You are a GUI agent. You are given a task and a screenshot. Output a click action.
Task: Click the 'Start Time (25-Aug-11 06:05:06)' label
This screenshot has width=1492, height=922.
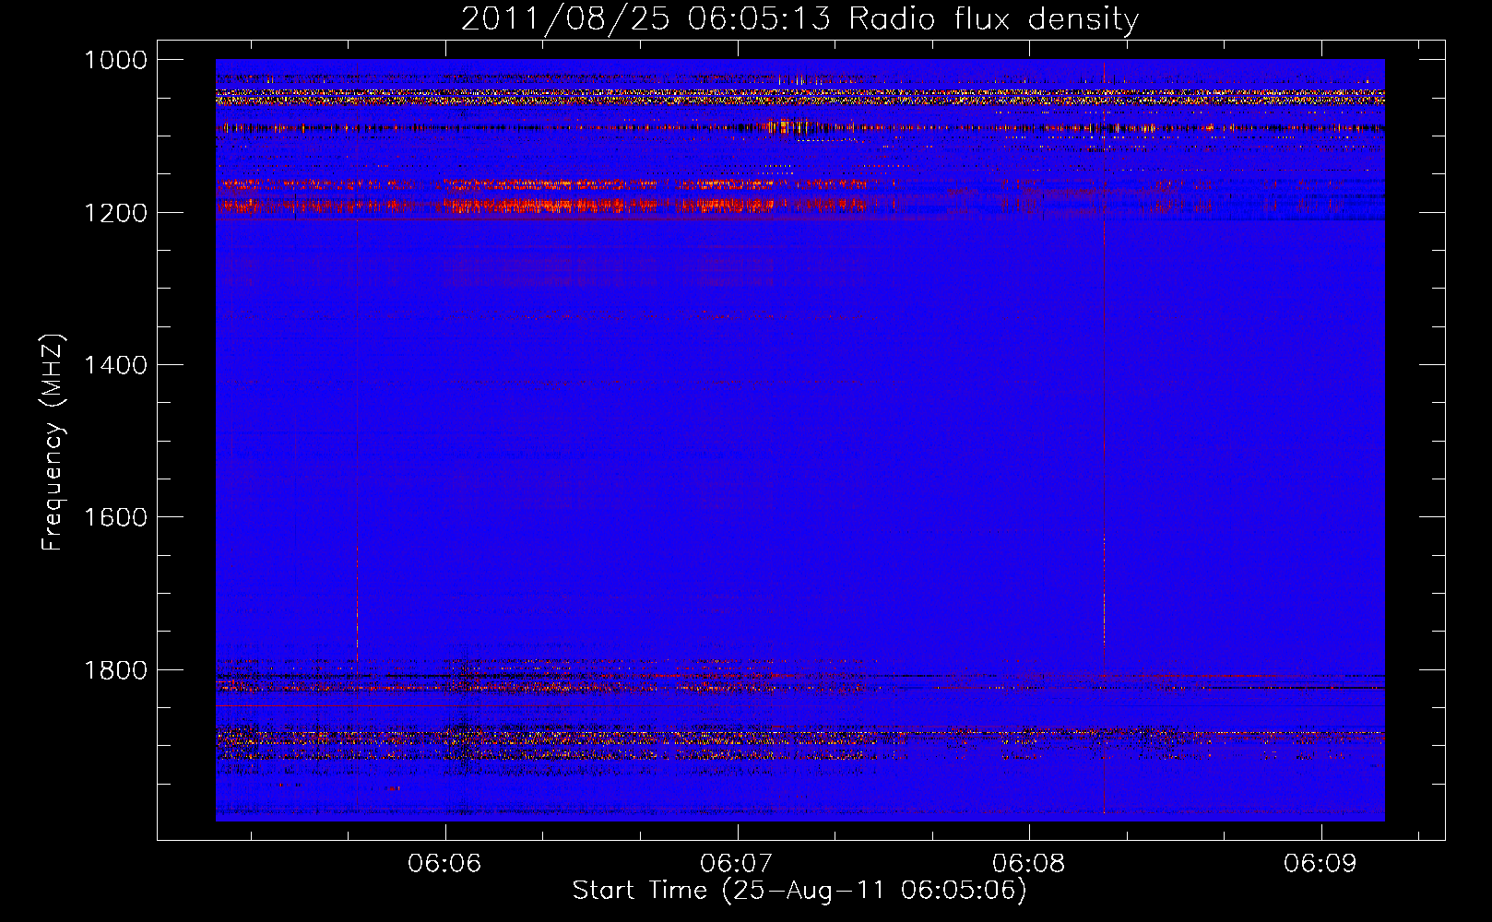click(x=799, y=891)
